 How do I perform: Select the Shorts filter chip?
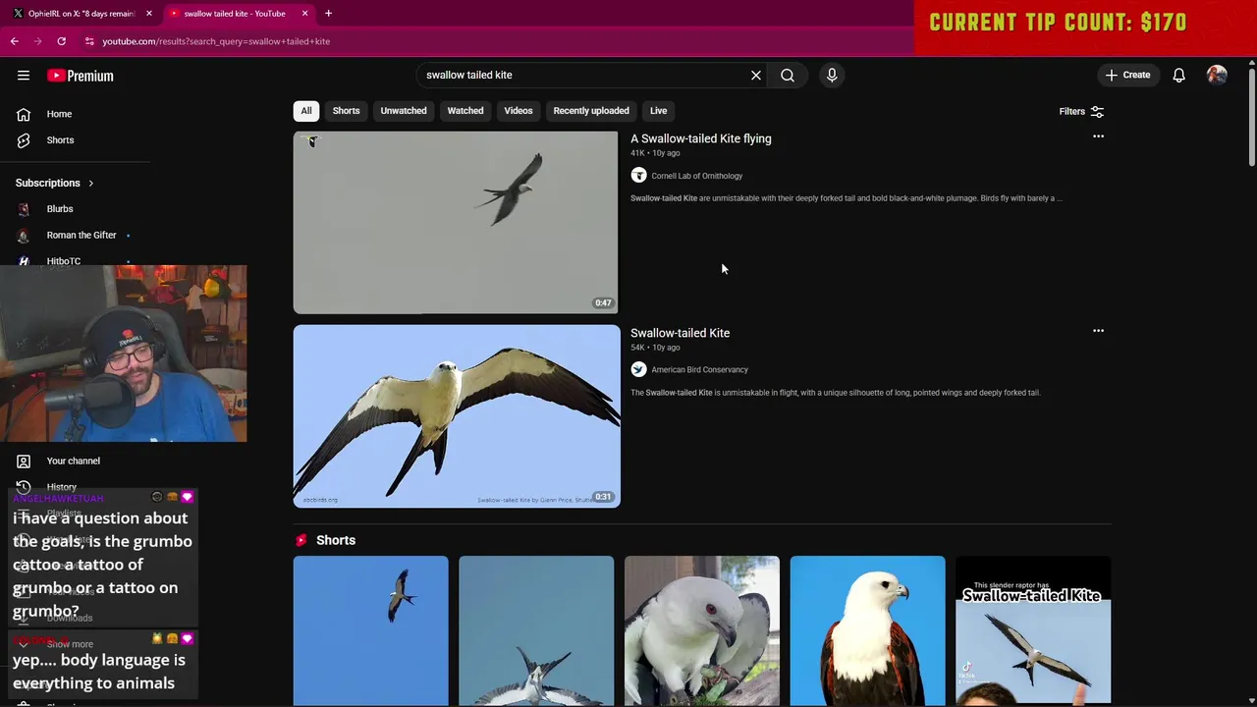click(346, 111)
